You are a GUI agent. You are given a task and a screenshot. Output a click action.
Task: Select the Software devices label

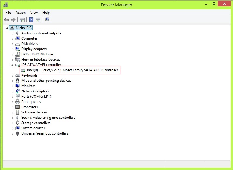(x=34, y=112)
